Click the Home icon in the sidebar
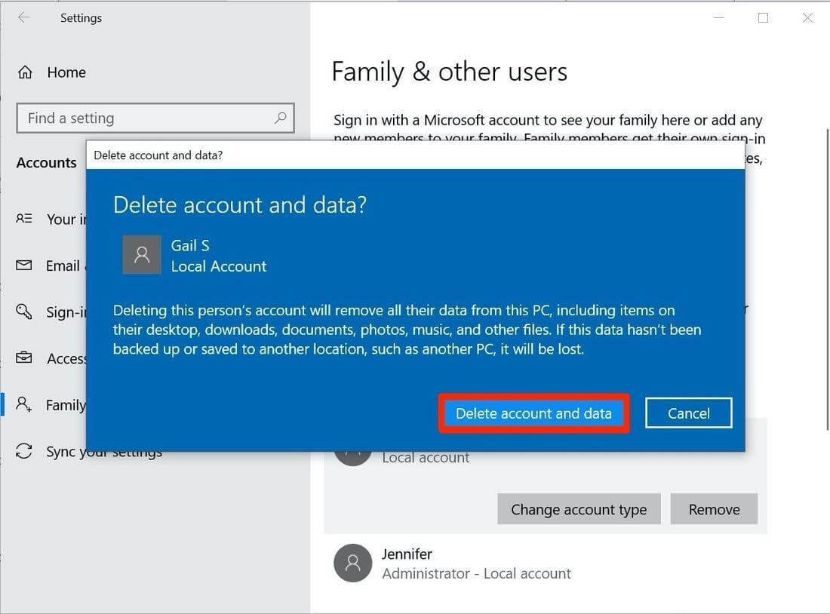Image resolution: width=830 pixels, height=614 pixels. point(25,72)
